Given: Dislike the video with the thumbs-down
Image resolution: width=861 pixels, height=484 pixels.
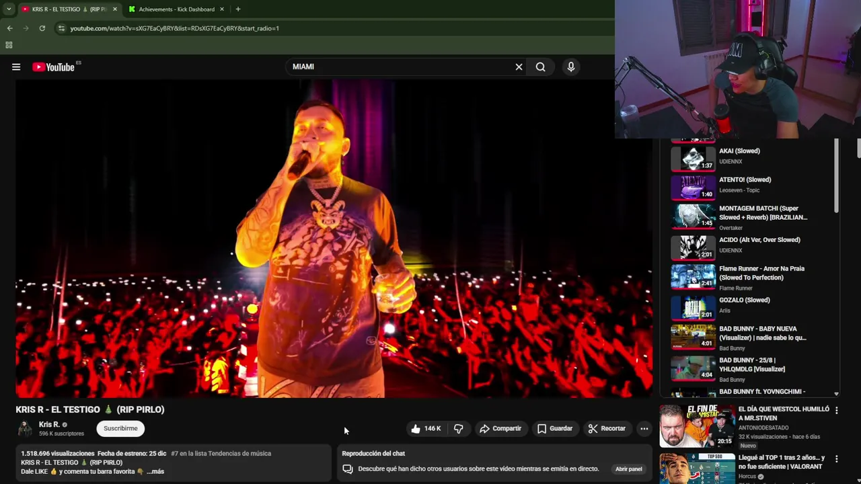Looking at the screenshot, I should tap(458, 428).
